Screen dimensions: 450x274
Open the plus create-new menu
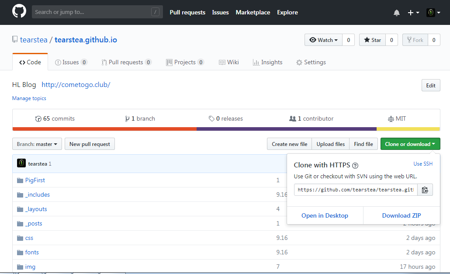[x=413, y=13]
